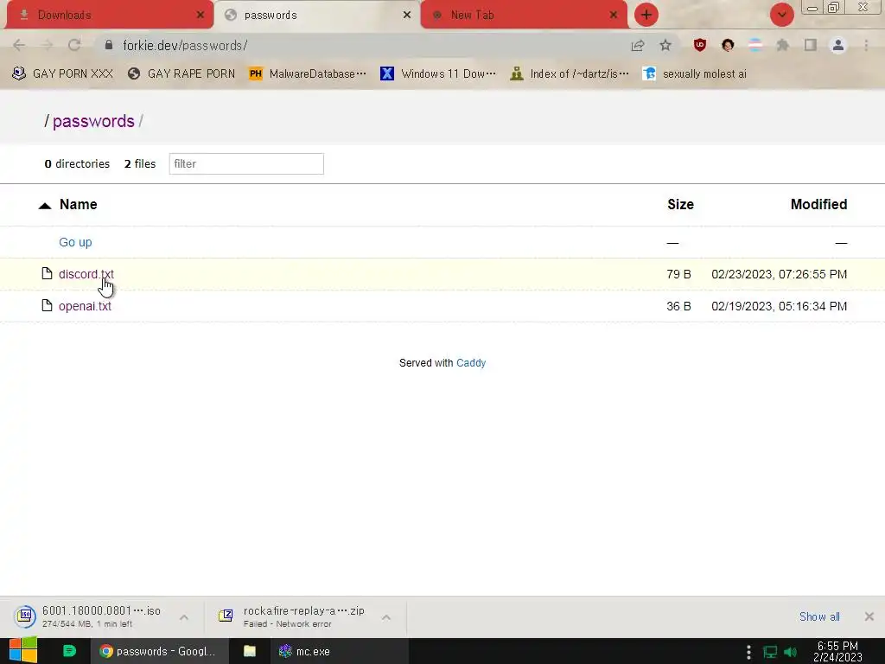Go back with the browser back arrow

tap(19, 45)
